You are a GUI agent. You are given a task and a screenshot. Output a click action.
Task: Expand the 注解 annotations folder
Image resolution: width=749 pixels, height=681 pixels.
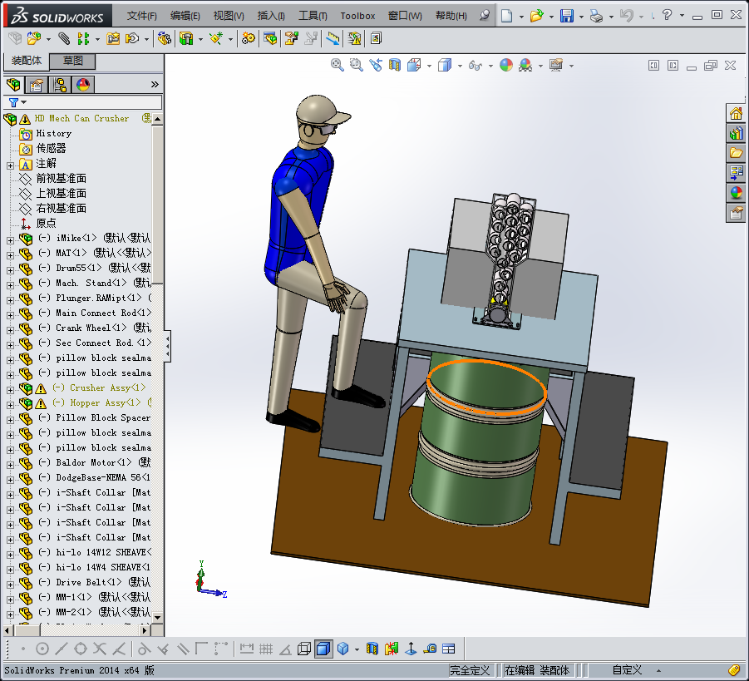pos(10,164)
